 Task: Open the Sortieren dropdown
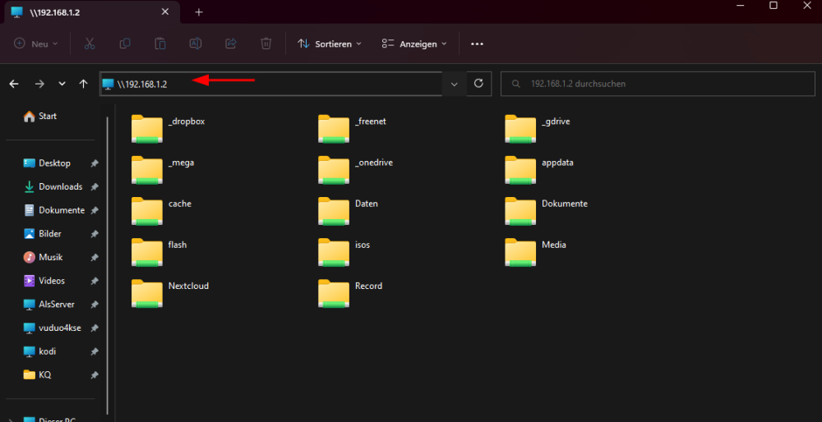point(330,44)
